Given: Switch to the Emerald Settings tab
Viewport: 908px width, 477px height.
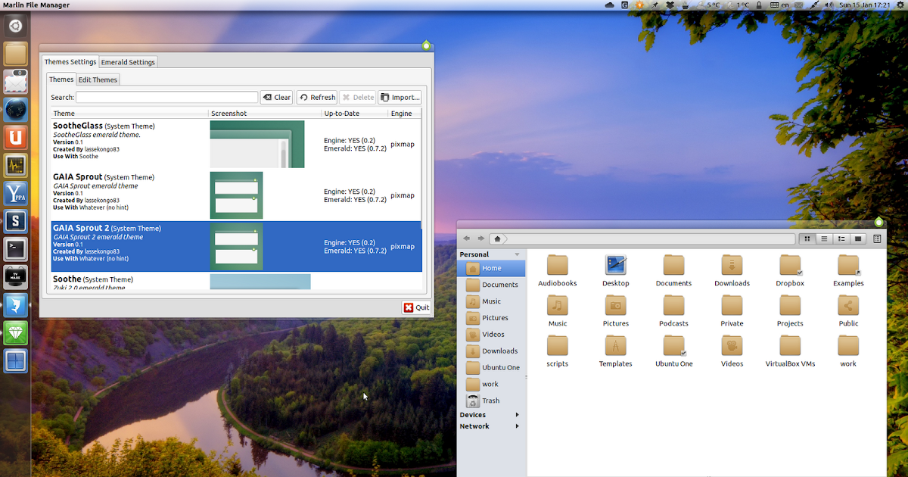Looking at the screenshot, I should pos(127,62).
